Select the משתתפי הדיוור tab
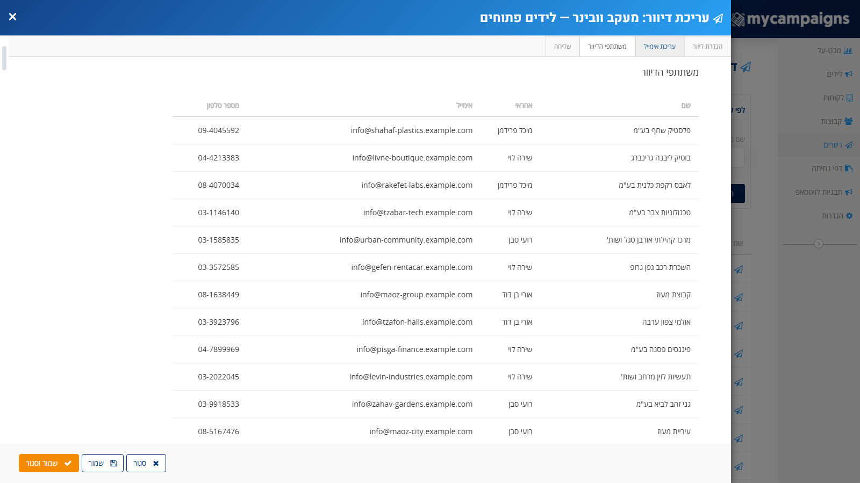 point(607,47)
